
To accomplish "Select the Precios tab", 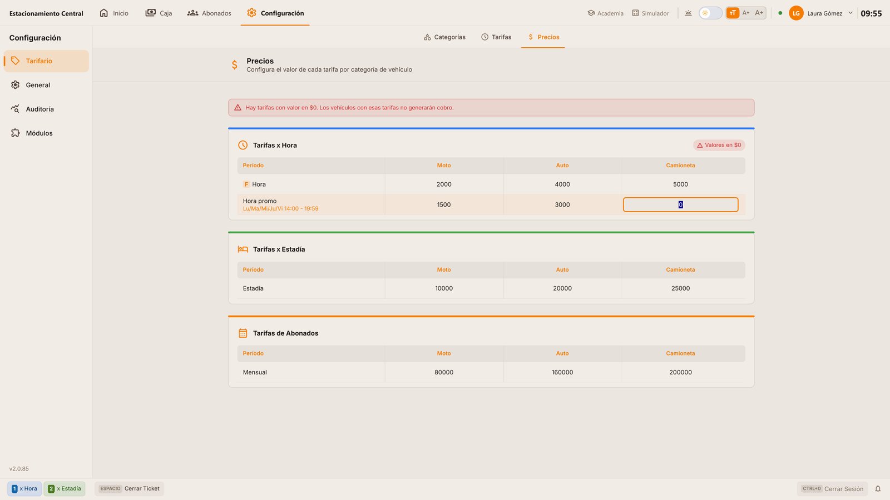I will pyautogui.click(x=543, y=37).
